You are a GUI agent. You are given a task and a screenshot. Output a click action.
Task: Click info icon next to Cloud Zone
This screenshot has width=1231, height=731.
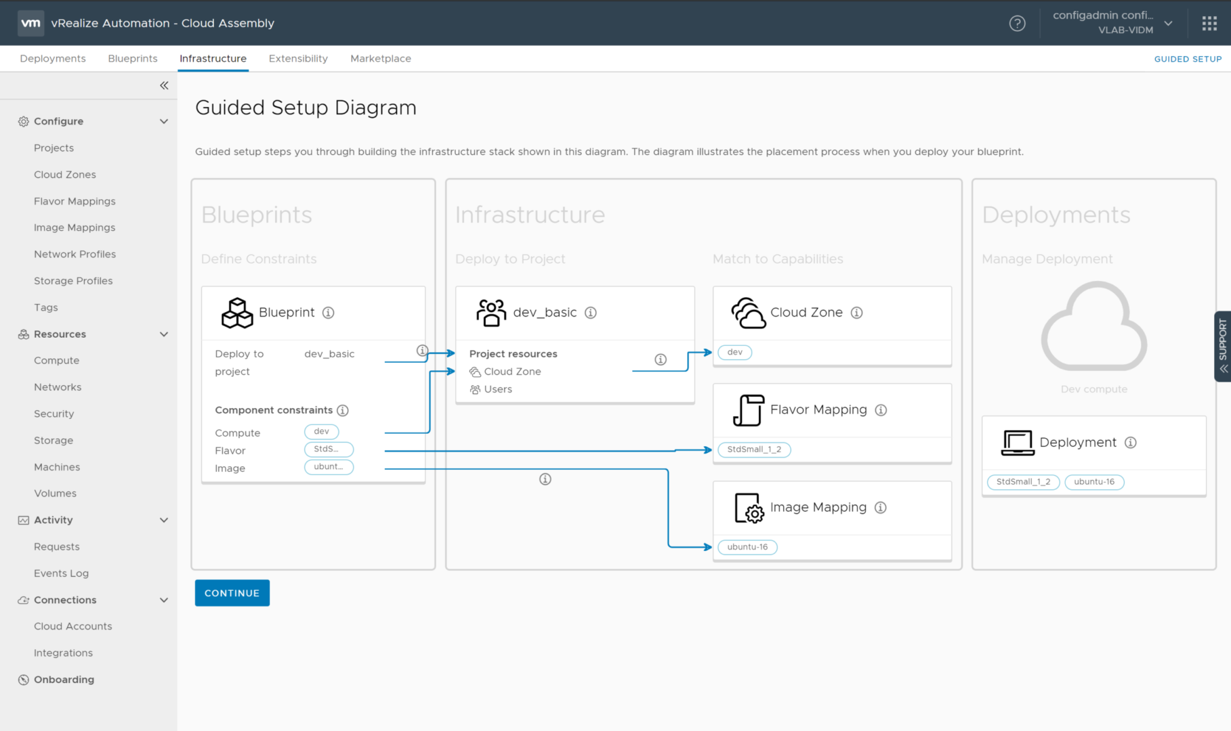(x=857, y=313)
